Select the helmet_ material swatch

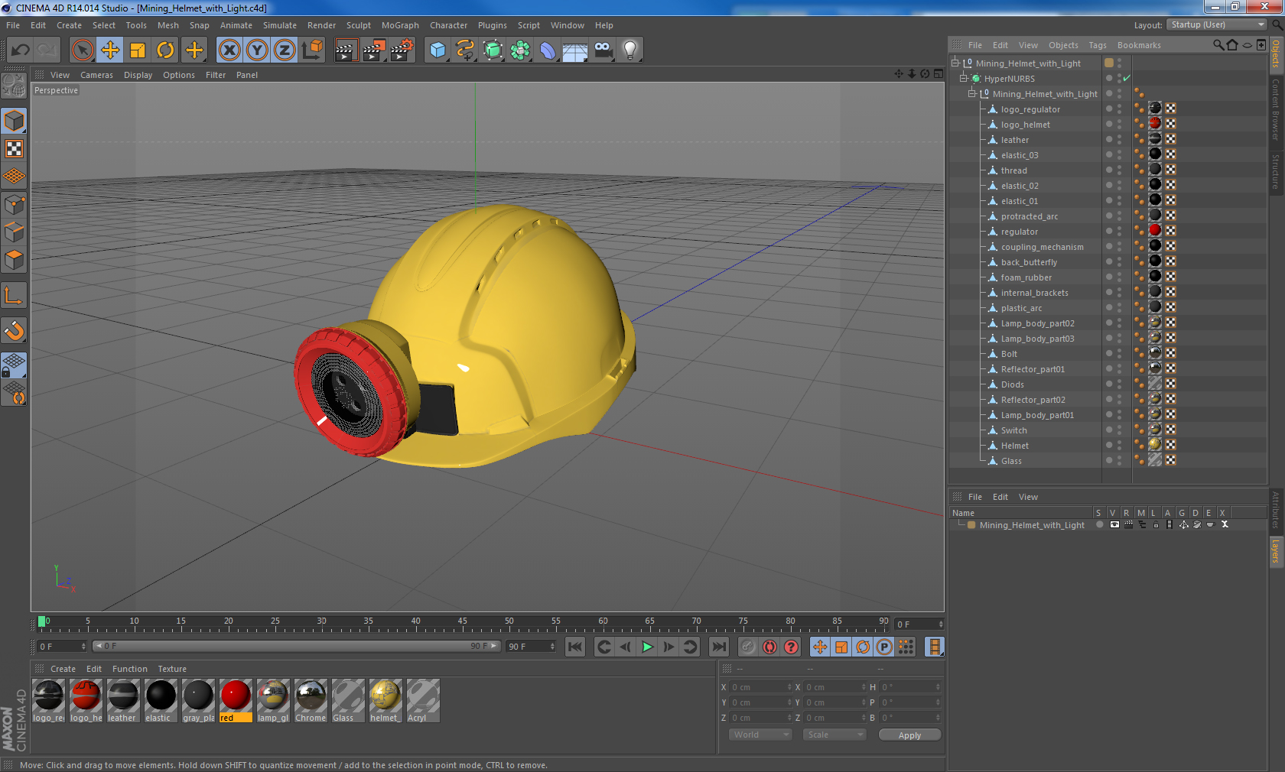coord(385,700)
